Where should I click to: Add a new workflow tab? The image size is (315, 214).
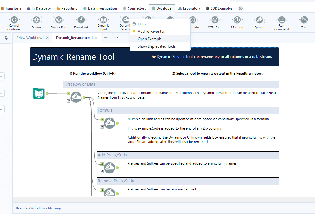click(106, 38)
